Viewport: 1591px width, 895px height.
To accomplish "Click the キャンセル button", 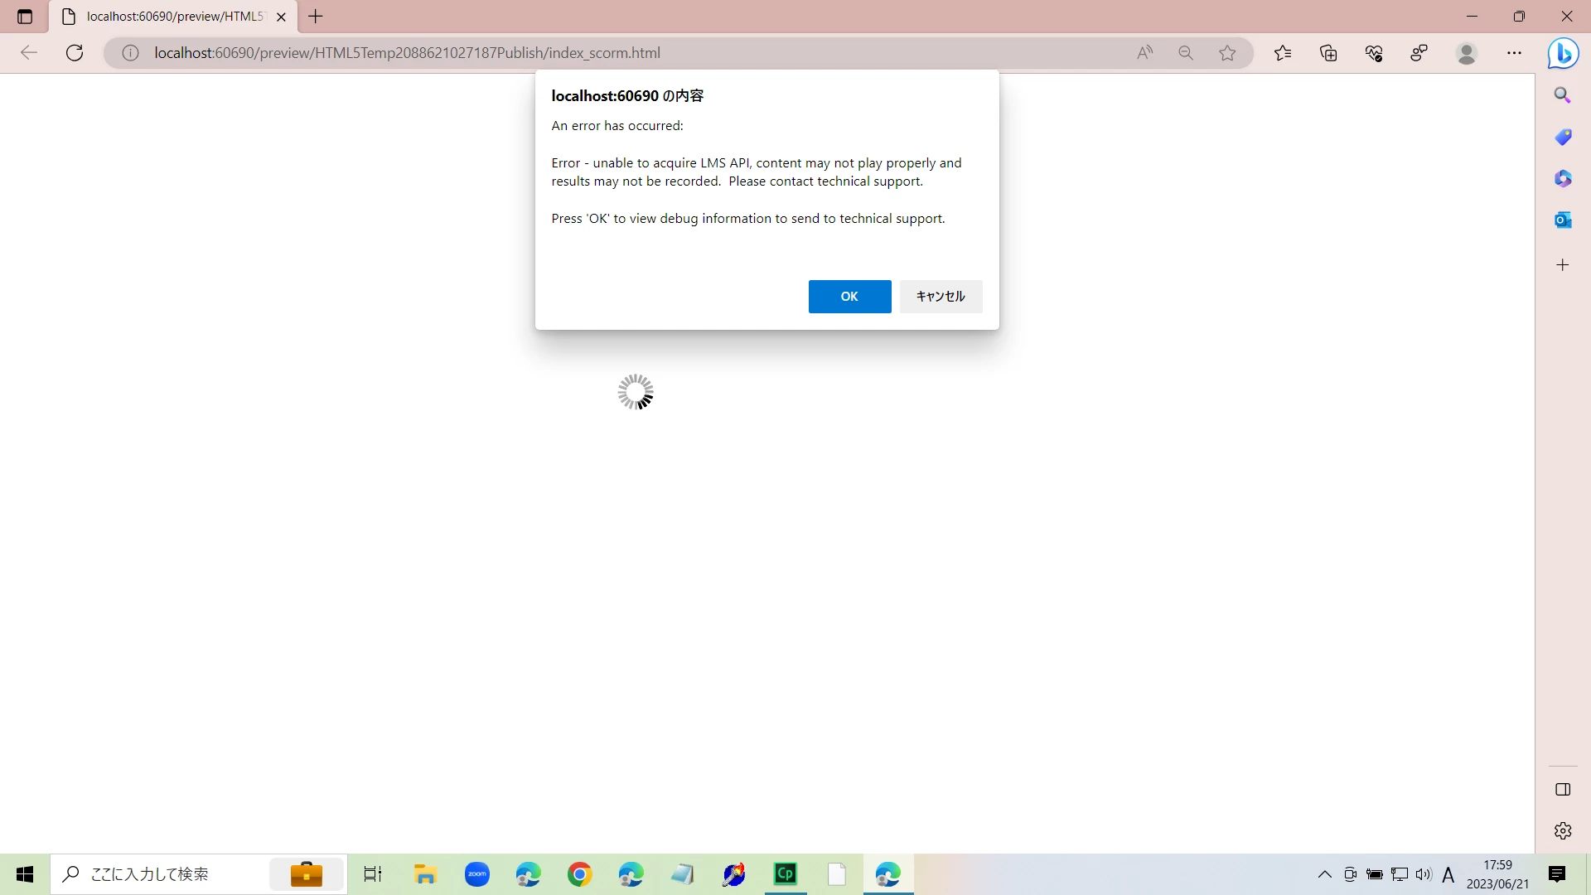I will 941,297.
